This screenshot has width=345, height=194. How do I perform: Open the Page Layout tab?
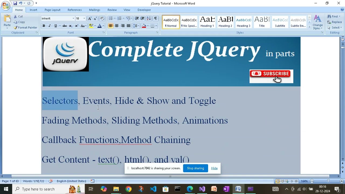tap(53, 10)
